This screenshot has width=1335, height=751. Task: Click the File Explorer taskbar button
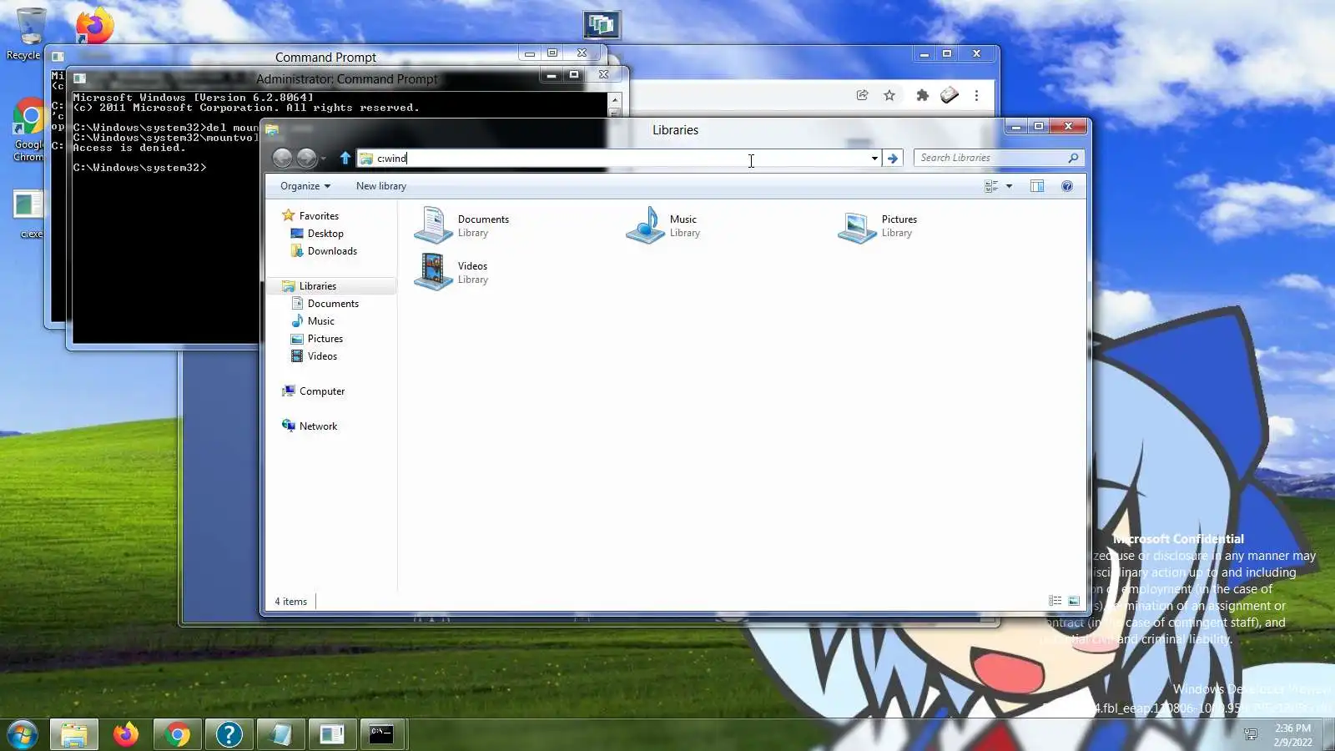(74, 735)
